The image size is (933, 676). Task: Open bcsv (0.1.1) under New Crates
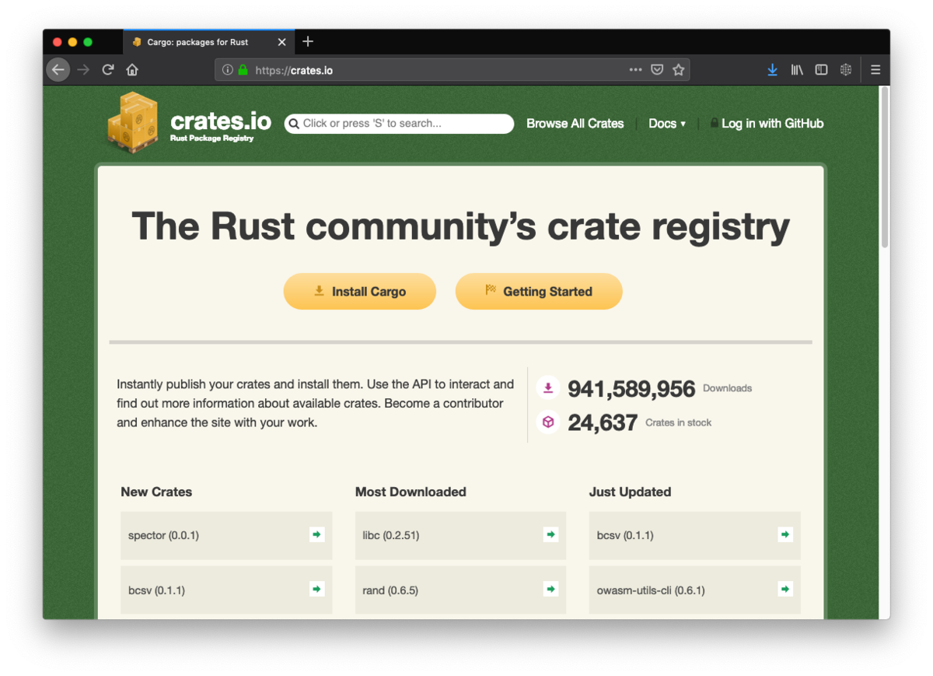(226, 590)
